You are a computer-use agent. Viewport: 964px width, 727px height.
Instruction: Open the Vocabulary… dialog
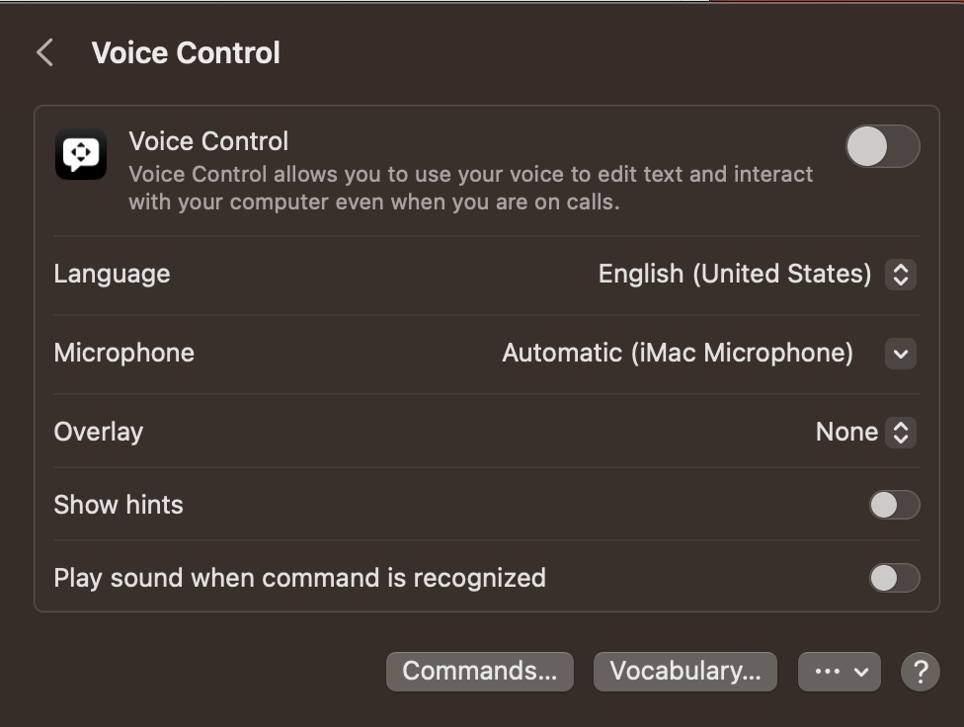pyautogui.click(x=684, y=672)
